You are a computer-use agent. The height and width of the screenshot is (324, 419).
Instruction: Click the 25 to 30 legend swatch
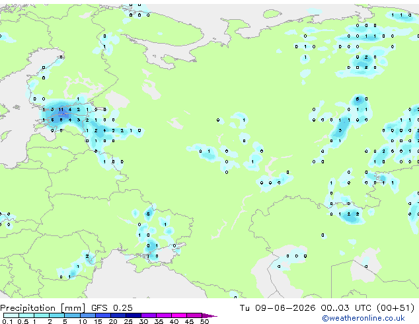coord(133,315)
